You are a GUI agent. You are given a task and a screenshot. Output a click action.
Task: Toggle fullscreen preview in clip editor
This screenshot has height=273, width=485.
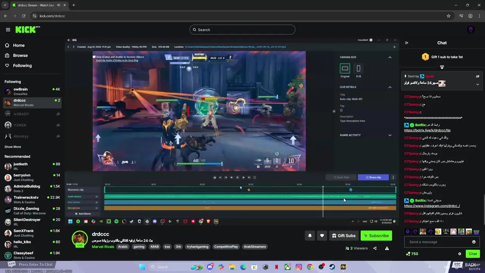(255, 177)
